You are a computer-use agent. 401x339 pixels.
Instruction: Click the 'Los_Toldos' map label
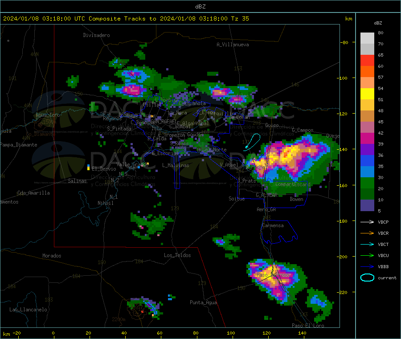click(x=177, y=255)
